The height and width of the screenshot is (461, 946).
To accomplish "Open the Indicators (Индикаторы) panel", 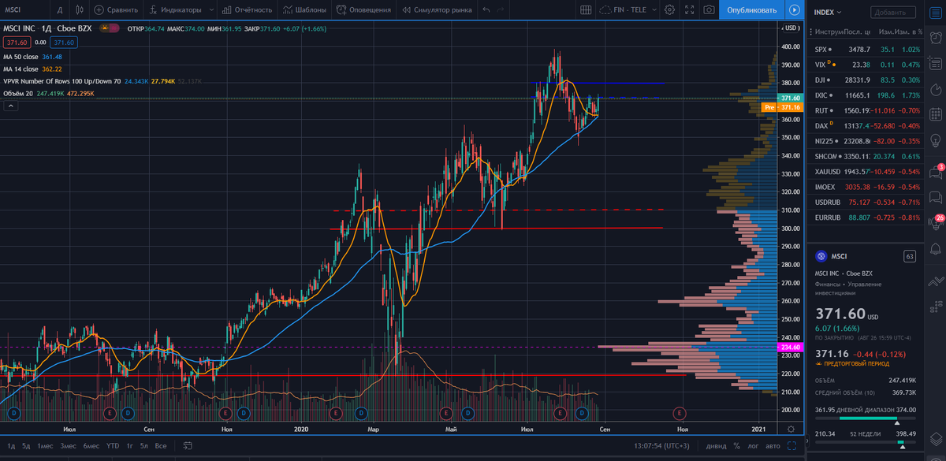I will pos(175,10).
